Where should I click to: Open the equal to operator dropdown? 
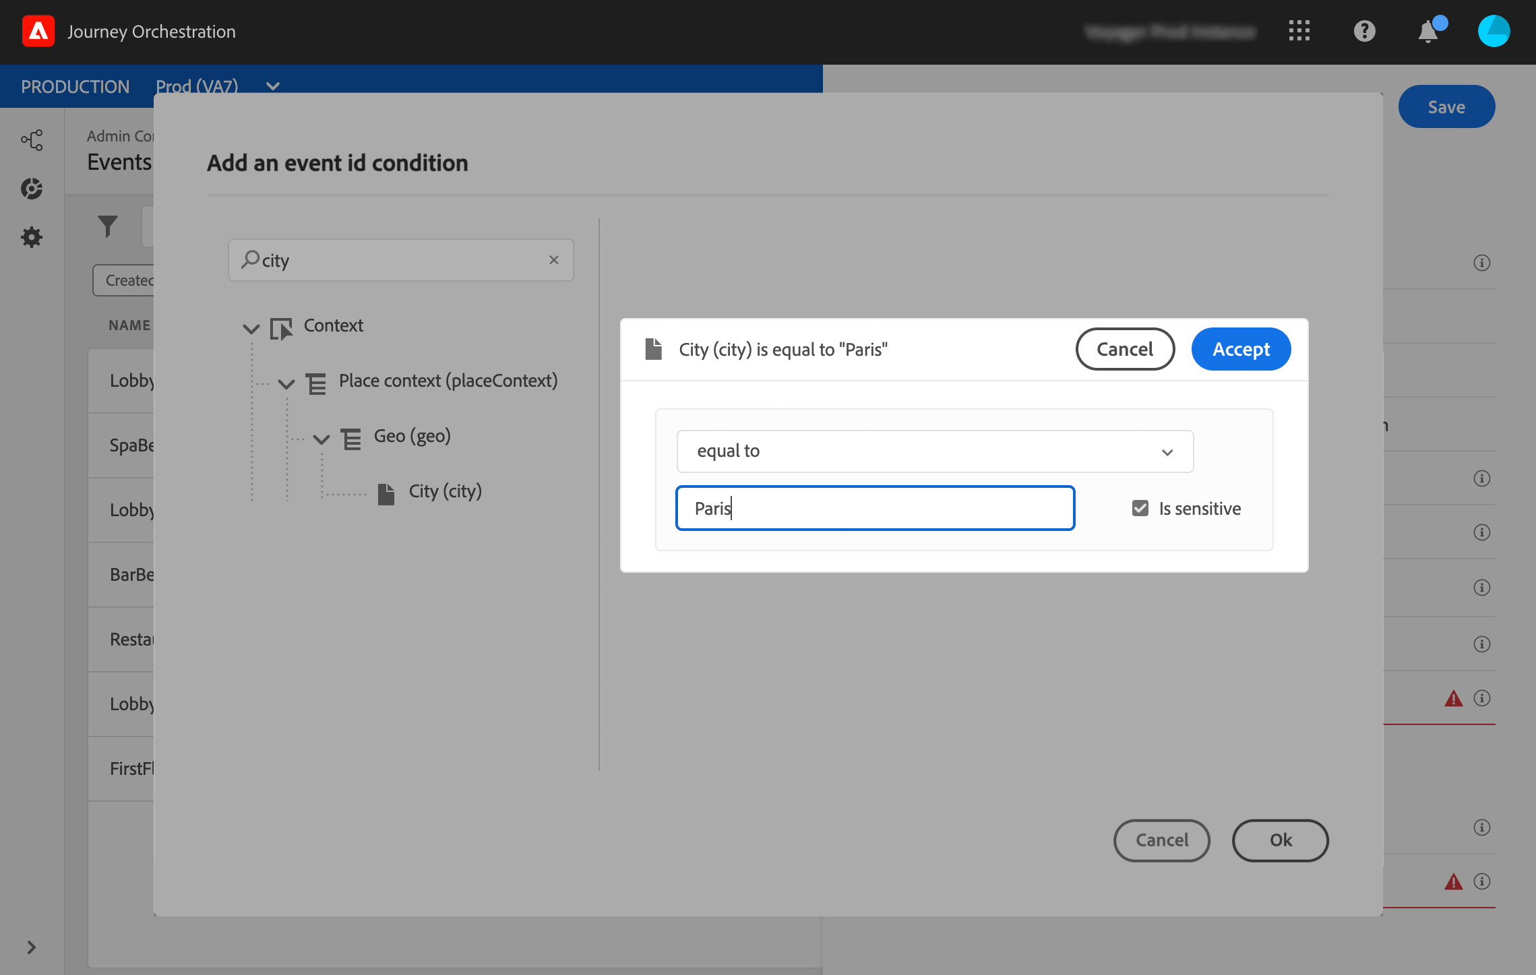point(935,451)
